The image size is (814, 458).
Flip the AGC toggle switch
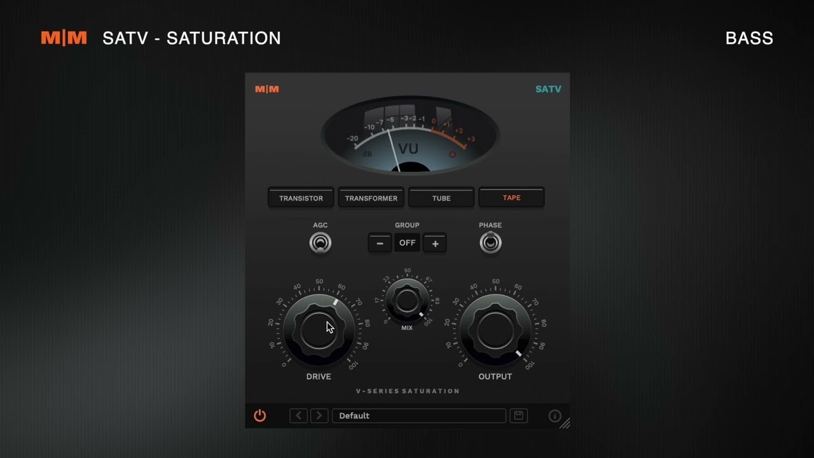point(320,243)
